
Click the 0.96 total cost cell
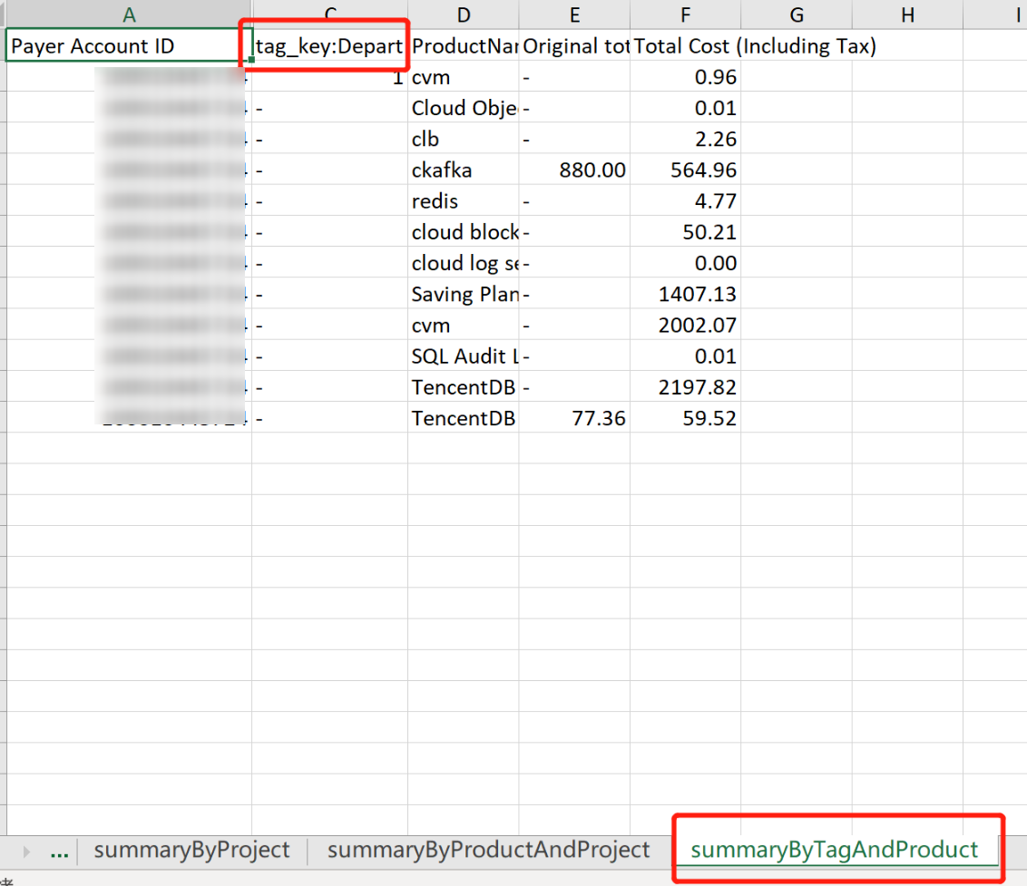[685, 76]
